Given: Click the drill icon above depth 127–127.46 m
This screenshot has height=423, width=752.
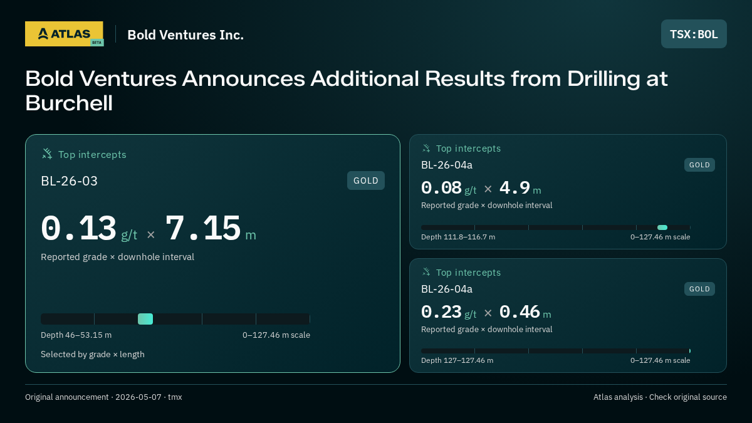Looking at the screenshot, I should (426, 272).
